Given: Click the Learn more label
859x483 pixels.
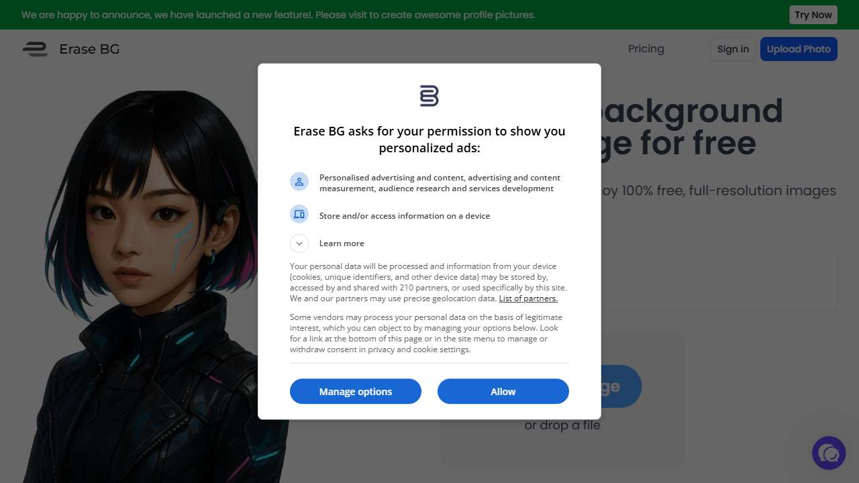Looking at the screenshot, I should tap(342, 244).
